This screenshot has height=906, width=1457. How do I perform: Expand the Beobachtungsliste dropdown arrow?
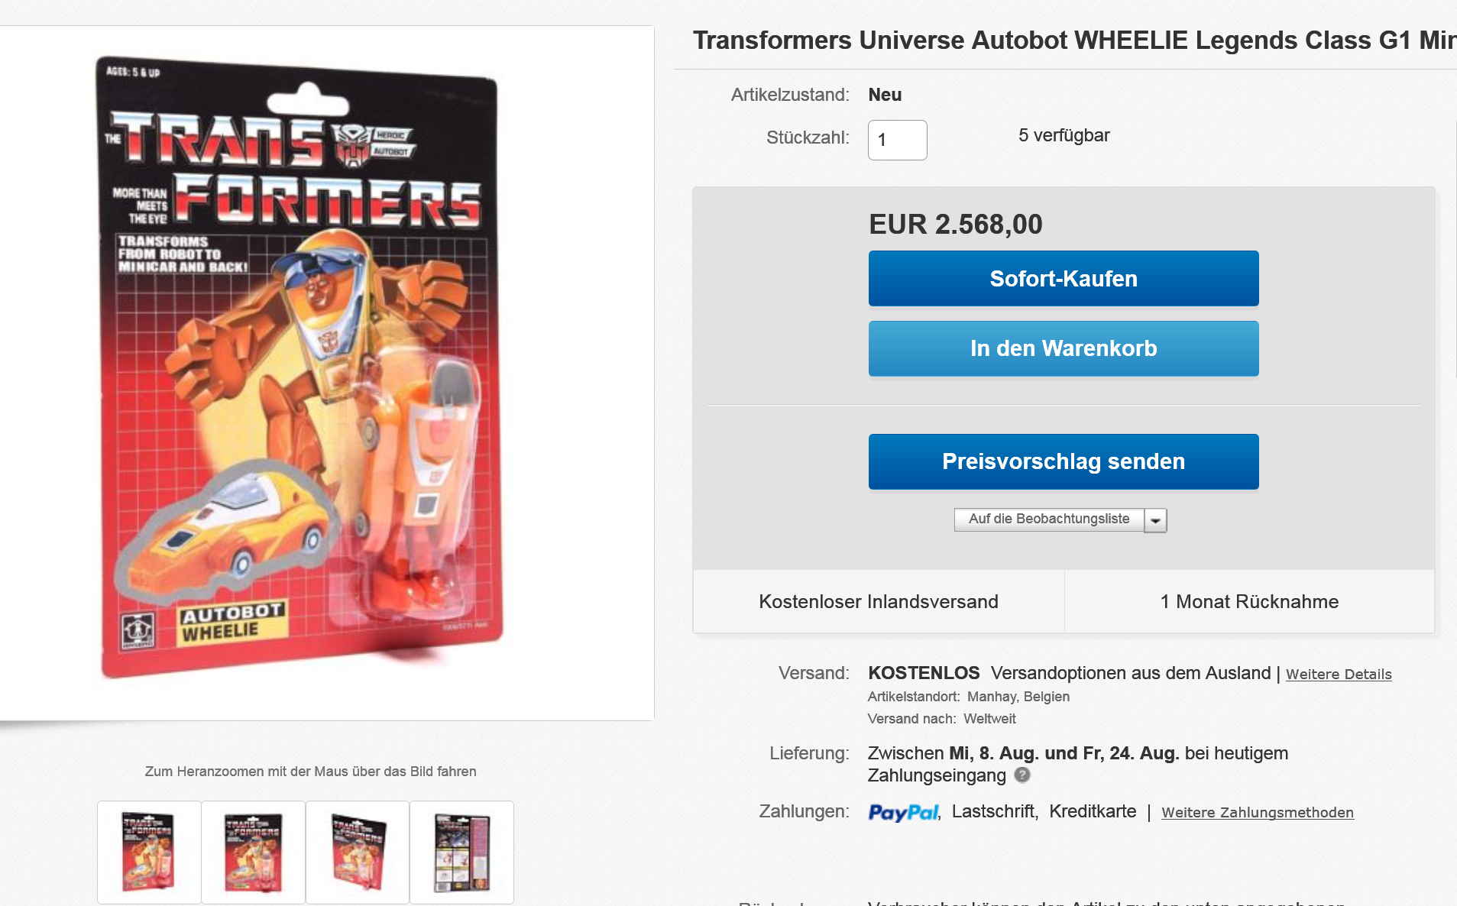(1155, 520)
